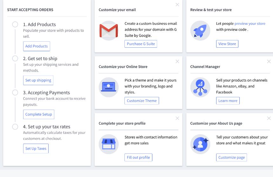This screenshot has height=177, width=273.
Task: Click the '3. Accepting Payments' heading
Action: (46, 92)
